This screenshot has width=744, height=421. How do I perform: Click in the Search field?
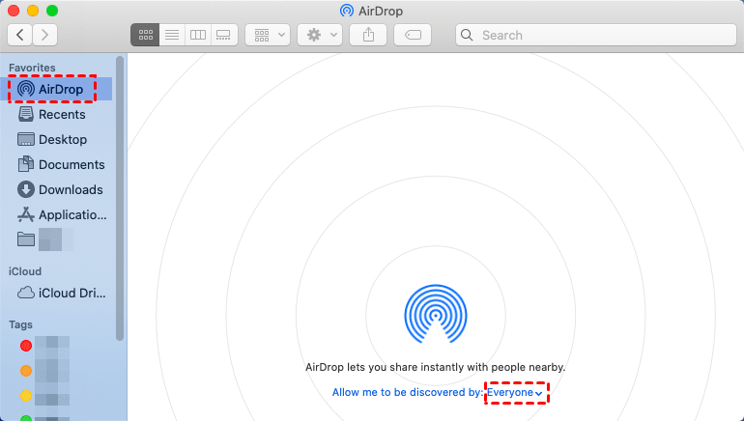coord(599,35)
